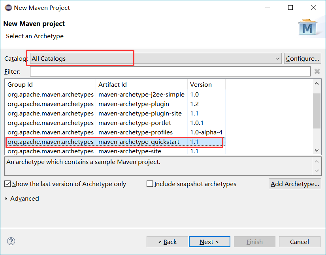Click version 1.0-alpha-4 cell
The image size is (326, 255).
[206, 132]
